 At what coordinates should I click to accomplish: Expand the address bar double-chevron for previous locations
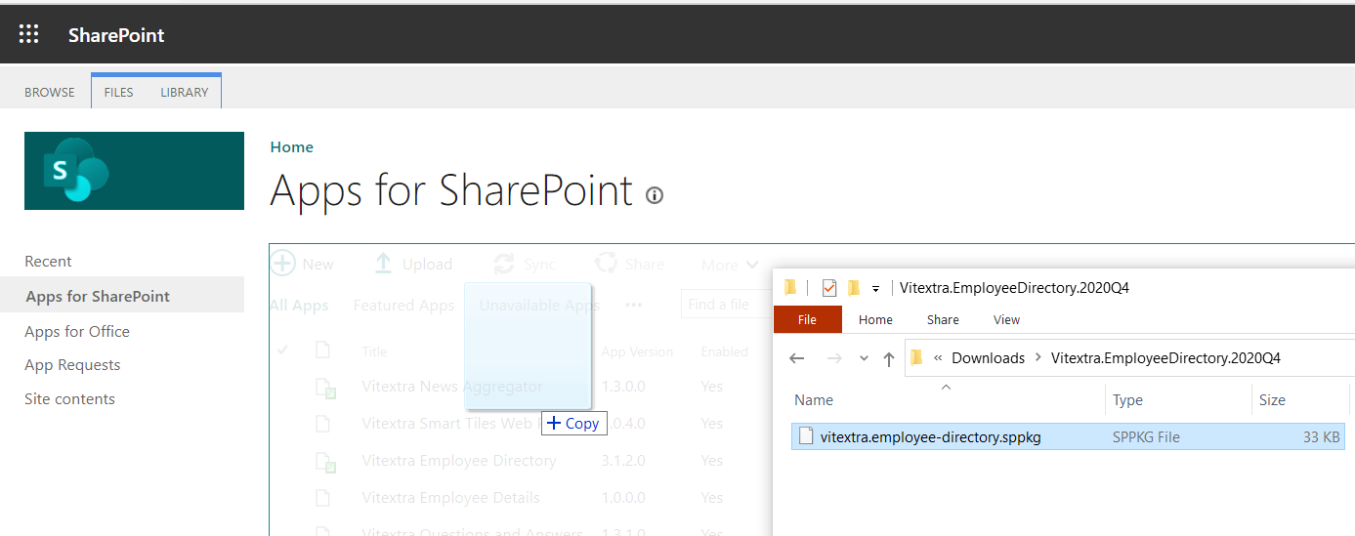click(x=939, y=358)
